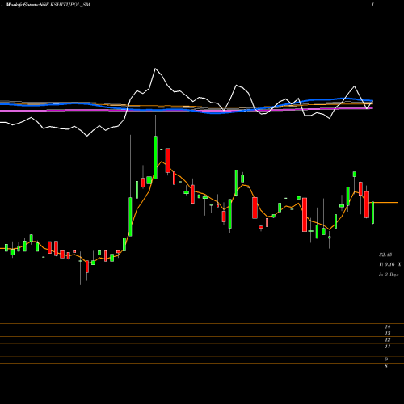The image size is (404, 404).
Task: Click the 'in 2 Days' label
Action: pyautogui.click(x=389, y=275)
